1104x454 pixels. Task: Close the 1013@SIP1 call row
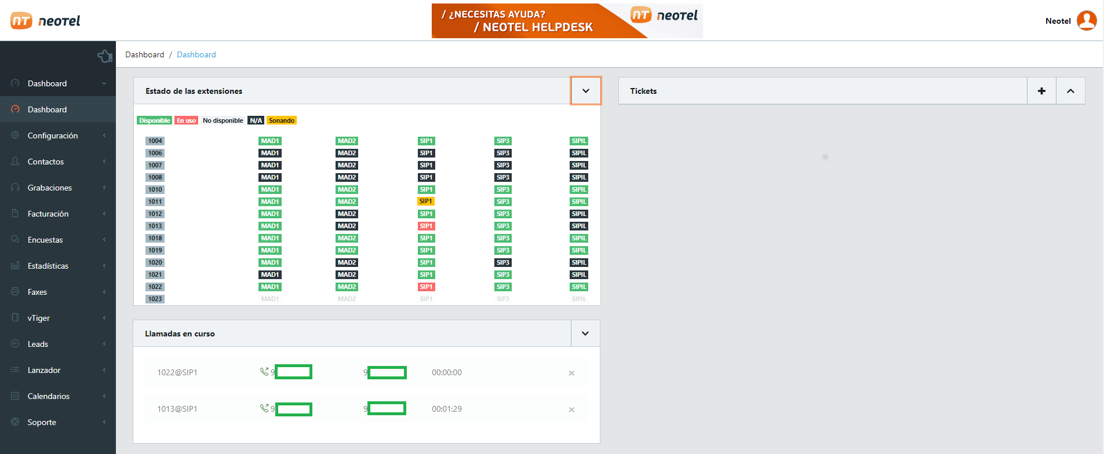pyautogui.click(x=571, y=409)
